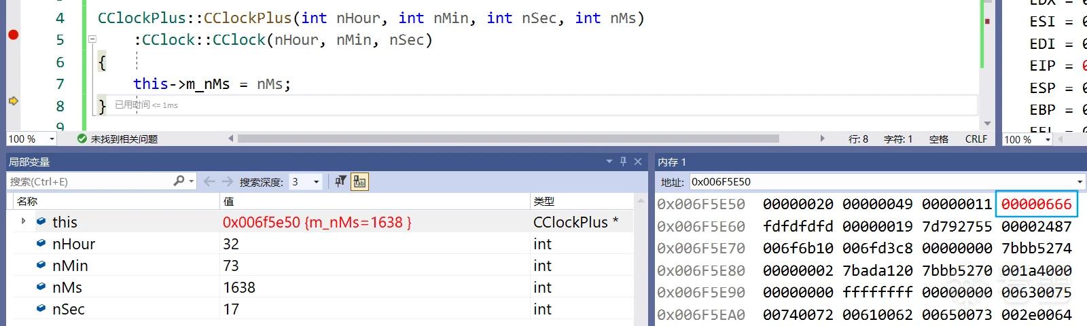Click the editor horizontal scrollbar left arrow
The width and height of the screenshot is (1087, 326).
pyautogui.click(x=231, y=139)
